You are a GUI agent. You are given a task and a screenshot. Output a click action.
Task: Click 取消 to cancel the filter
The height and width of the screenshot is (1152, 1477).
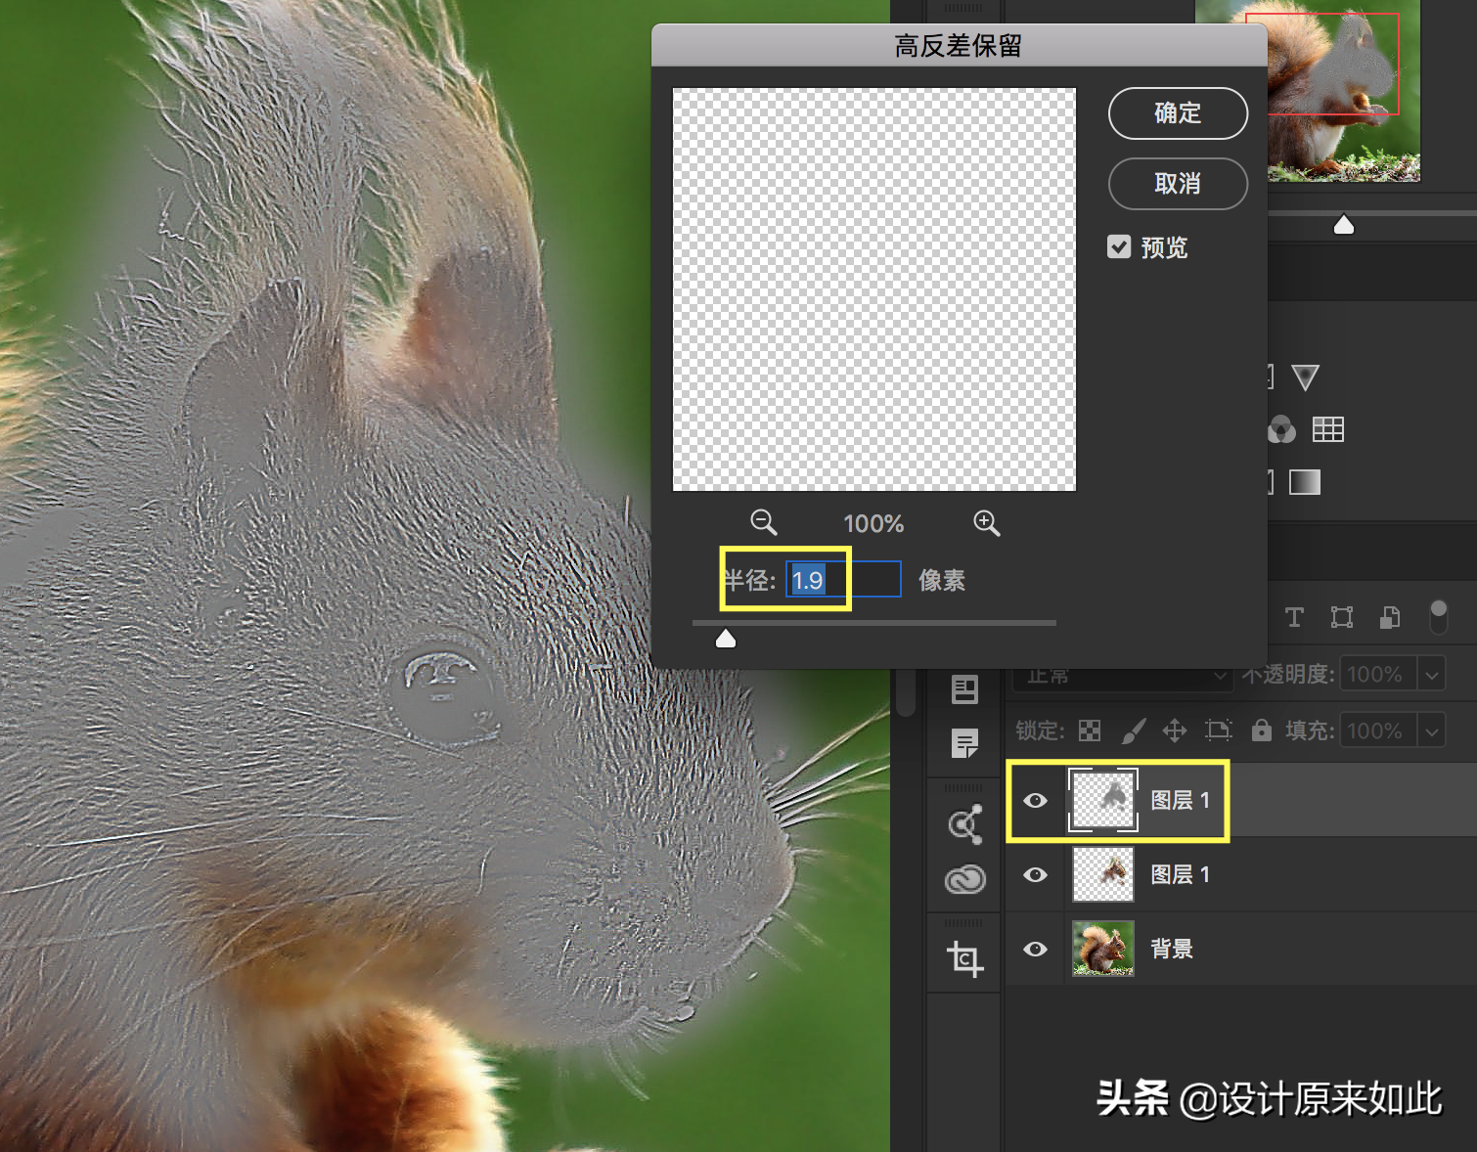(x=1178, y=184)
